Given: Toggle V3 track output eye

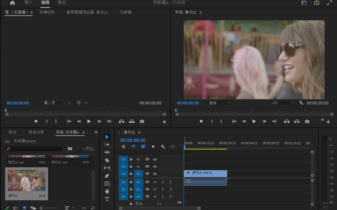Looking at the screenshot, I should [155, 159].
